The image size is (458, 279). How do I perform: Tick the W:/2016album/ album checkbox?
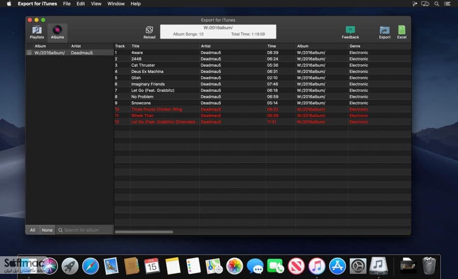coord(29,53)
